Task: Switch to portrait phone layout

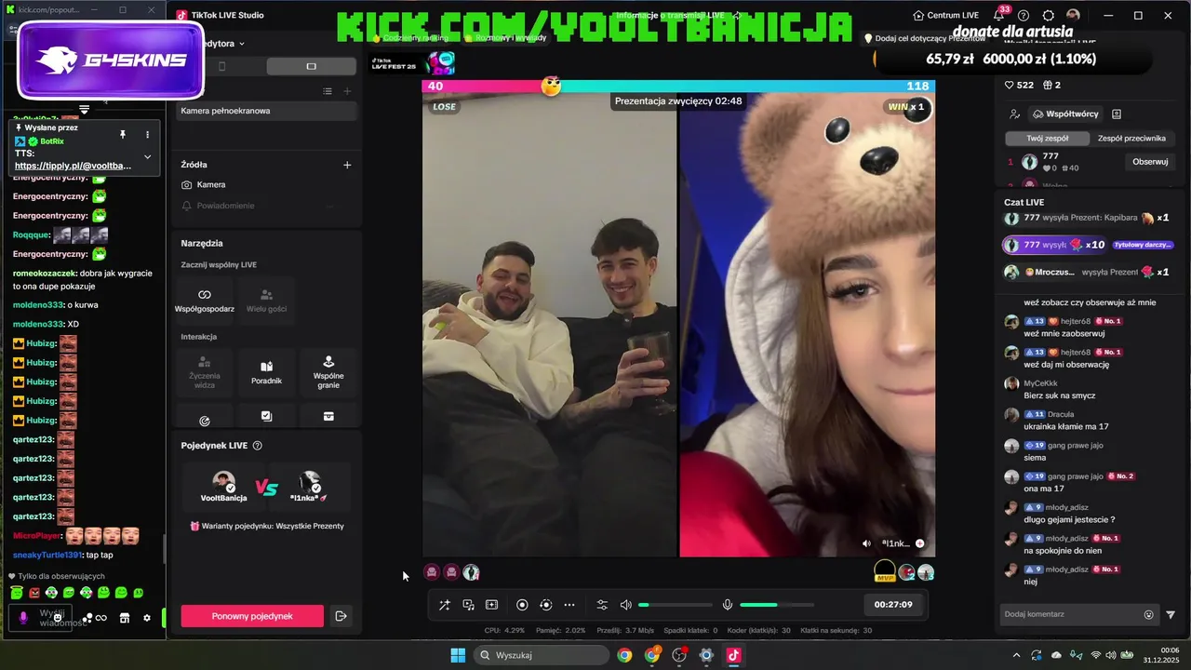Action: tap(221, 66)
